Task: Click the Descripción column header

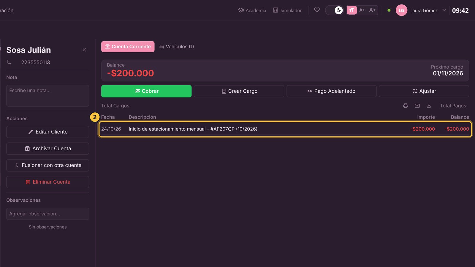Action: [142, 117]
